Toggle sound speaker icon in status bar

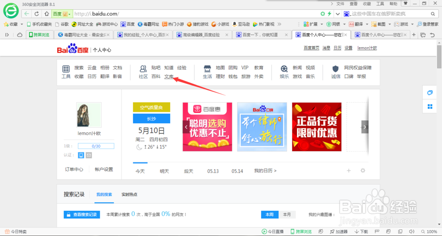tap(412, 232)
